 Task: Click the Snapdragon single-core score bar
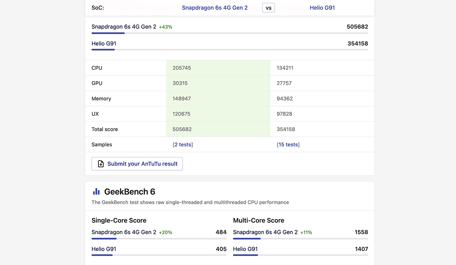point(159,238)
